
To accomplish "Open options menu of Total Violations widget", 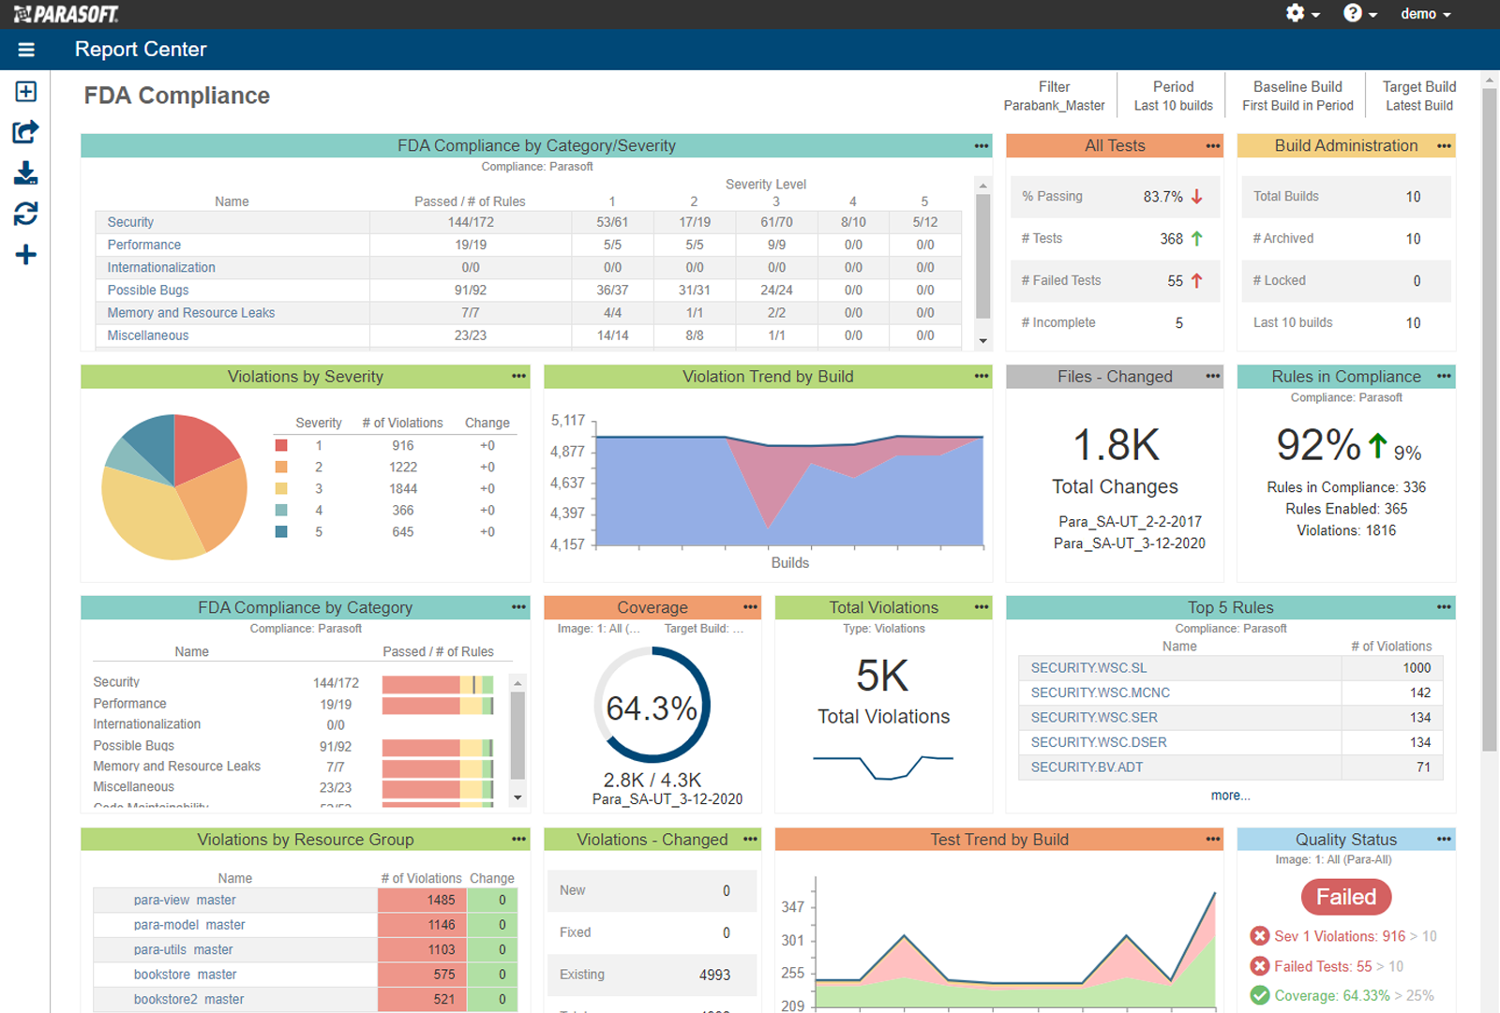I will click(982, 607).
